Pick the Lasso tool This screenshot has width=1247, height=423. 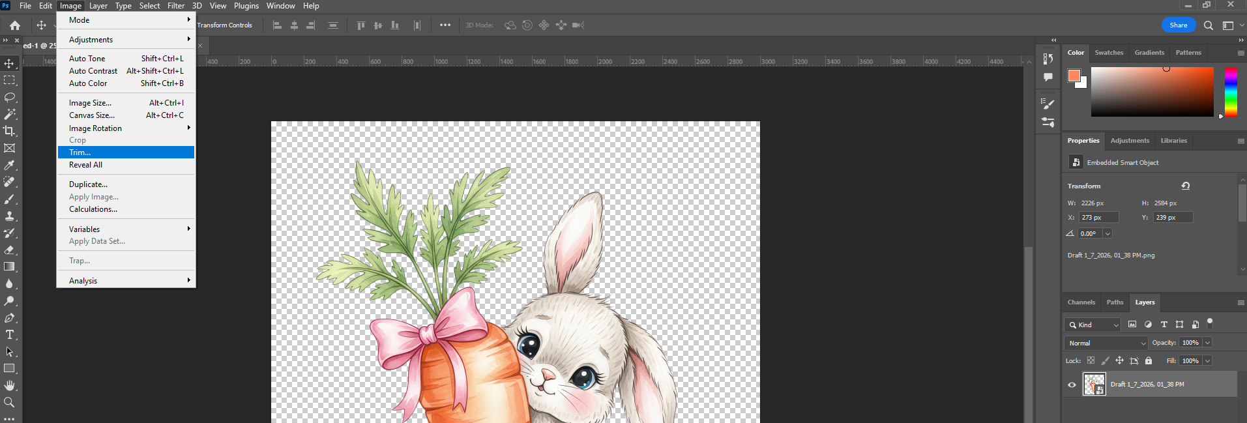(x=10, y=97)
